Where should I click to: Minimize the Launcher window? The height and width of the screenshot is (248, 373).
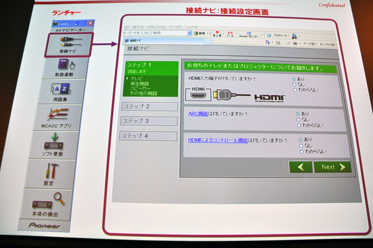(76, 23)
